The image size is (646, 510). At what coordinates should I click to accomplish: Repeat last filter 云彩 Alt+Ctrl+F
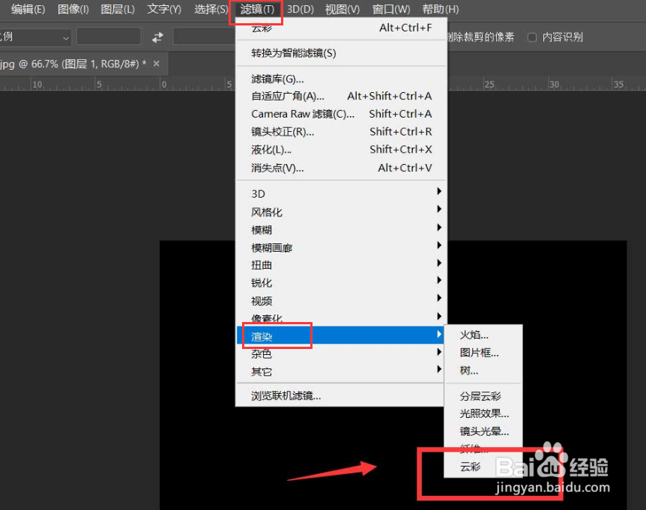tap(341, 28)
